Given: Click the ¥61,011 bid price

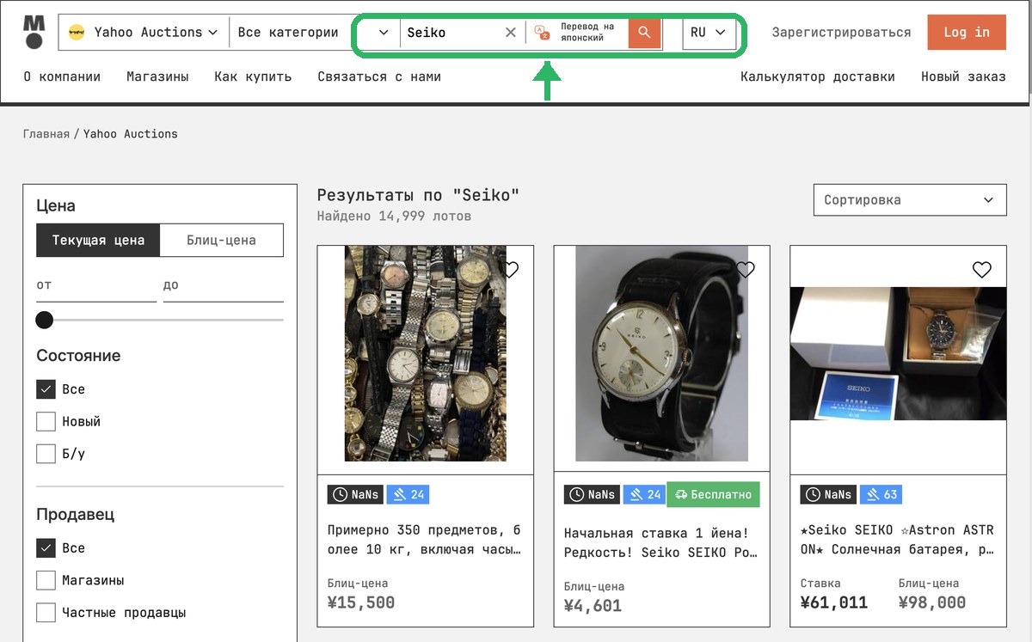Looking at the screenshot, I should [x=834, y=602].
